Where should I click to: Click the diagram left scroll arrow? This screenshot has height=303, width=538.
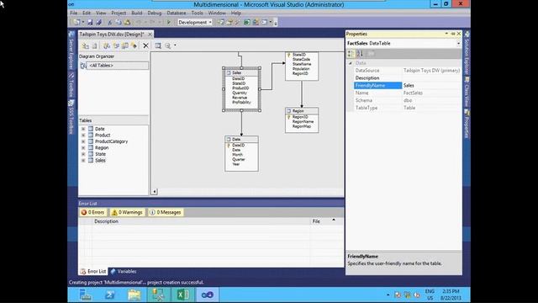(155, 192)
